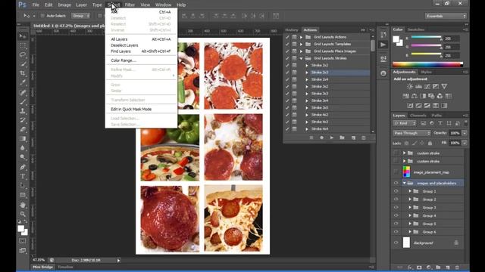
Task: Select the Gradient tool
Action: point(23,139)
